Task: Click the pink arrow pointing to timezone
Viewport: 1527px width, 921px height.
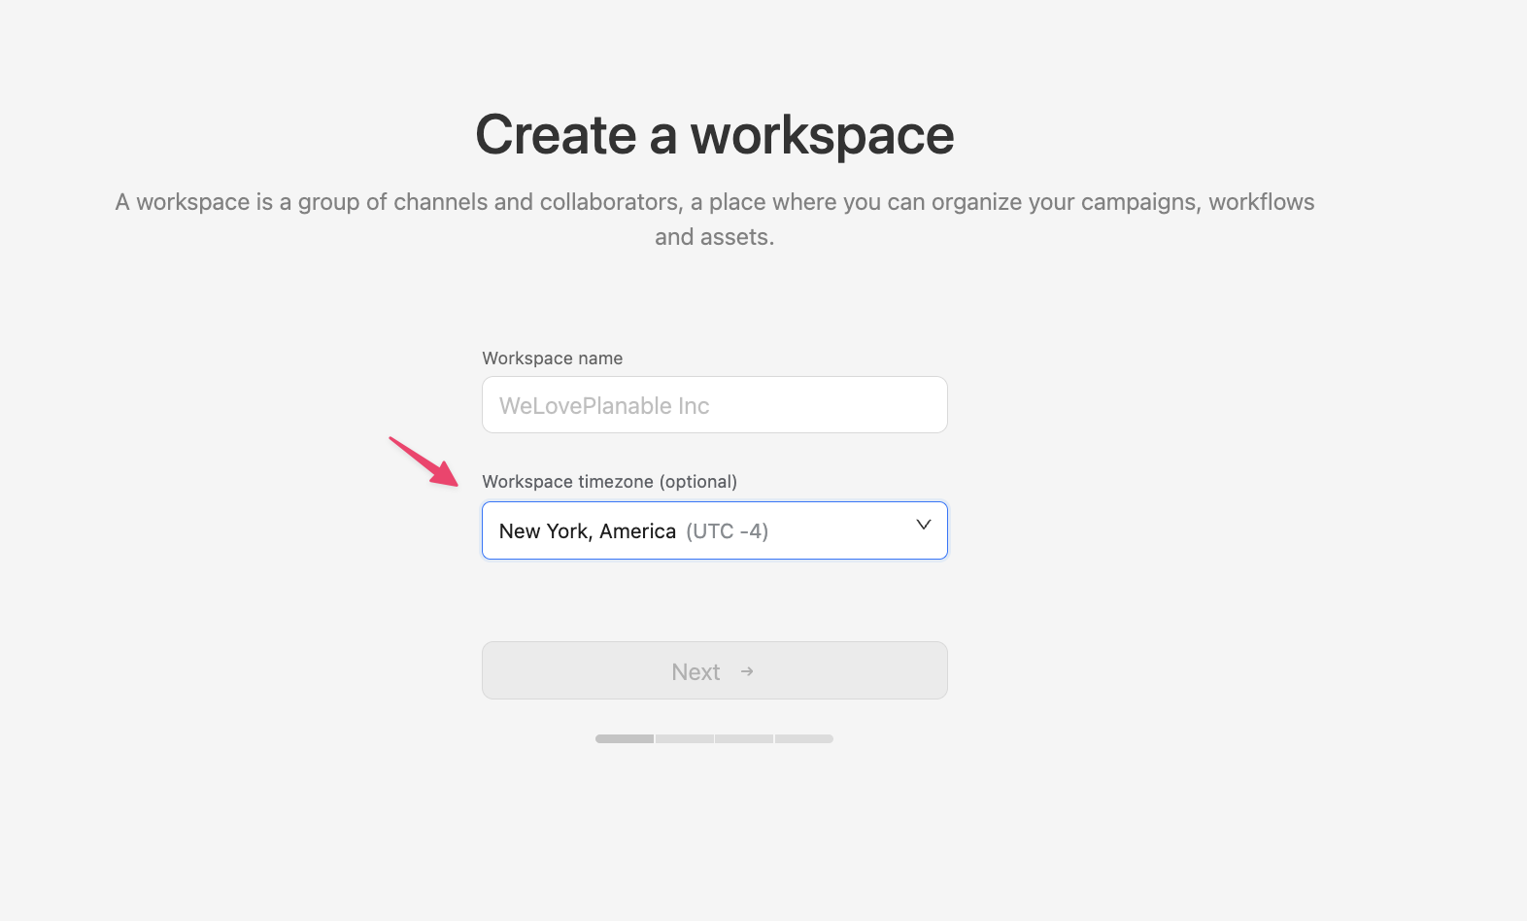Action: (x=424, y=460)
